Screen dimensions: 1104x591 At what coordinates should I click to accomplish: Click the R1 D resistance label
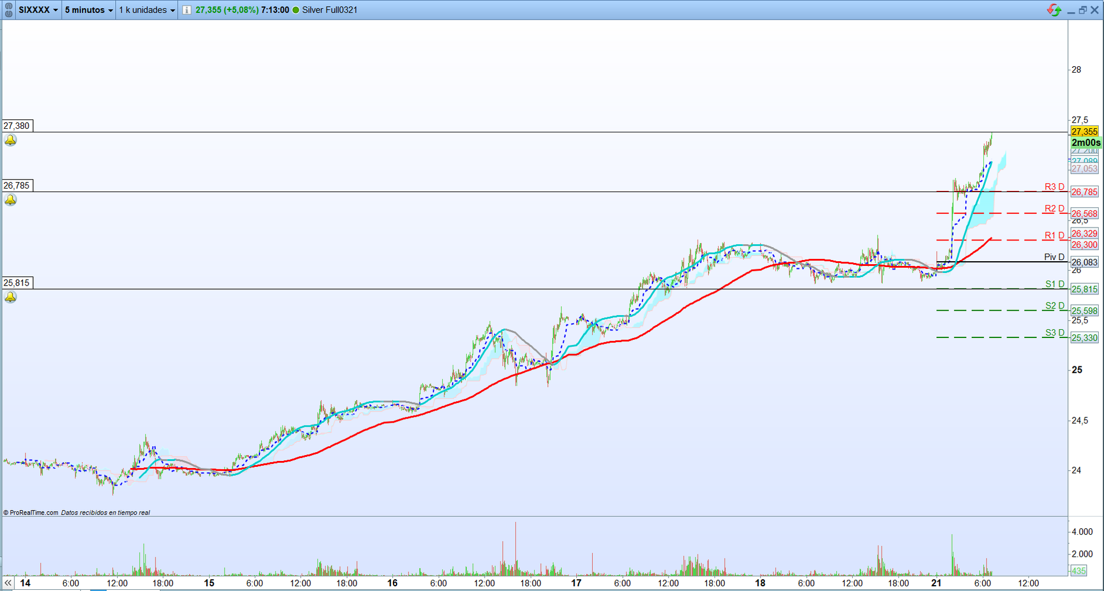click(1054, 236)
